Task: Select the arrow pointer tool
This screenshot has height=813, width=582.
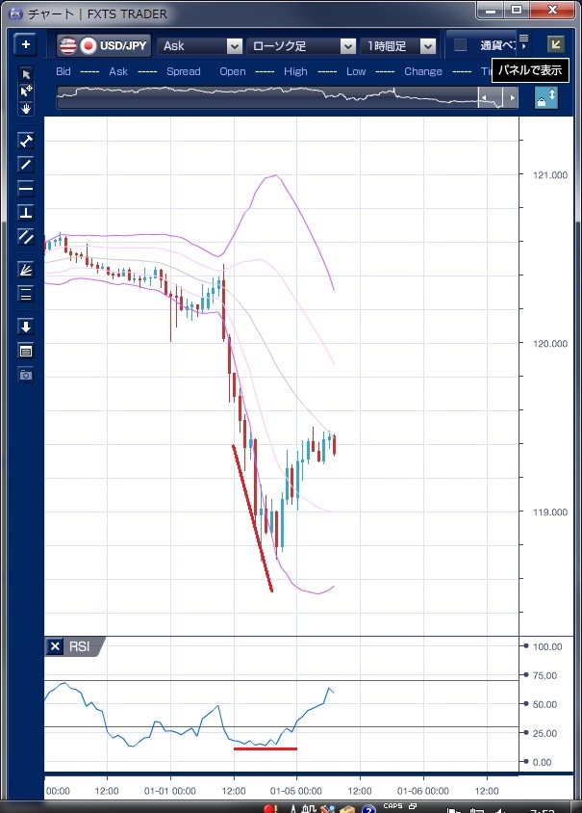Action: [x=26, y=74]
